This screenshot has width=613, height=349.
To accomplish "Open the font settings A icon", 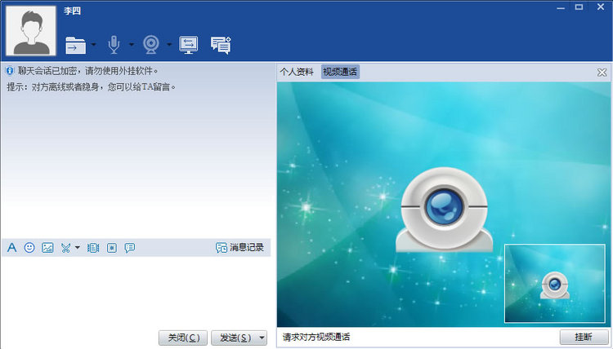I will [11, 248].
